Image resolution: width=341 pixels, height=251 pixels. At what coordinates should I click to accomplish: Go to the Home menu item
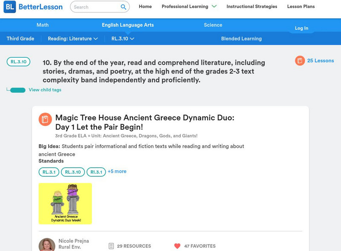tap(145, 6)
